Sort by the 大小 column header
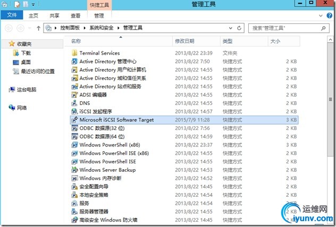336x227 pixels. [284, 41]
